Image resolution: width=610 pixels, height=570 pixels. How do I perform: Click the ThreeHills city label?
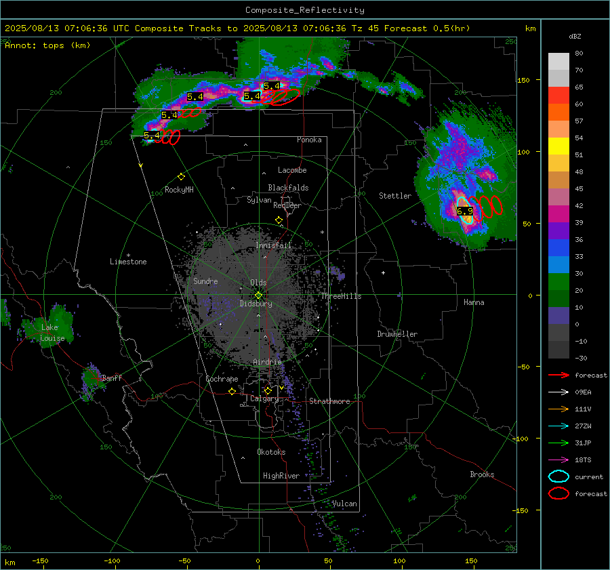[341, 296]
